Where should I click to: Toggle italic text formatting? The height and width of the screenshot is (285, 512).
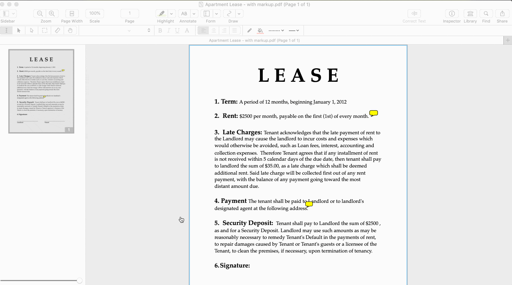point(169,31)
